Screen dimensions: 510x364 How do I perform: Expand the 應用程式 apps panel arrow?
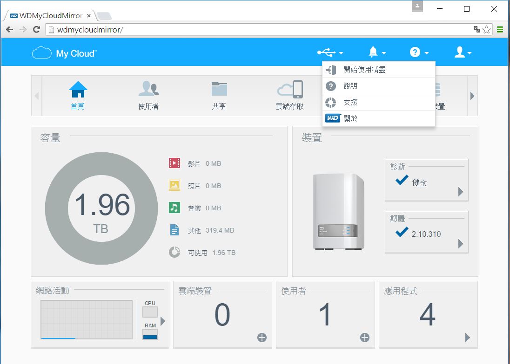[x=467, y=338]
